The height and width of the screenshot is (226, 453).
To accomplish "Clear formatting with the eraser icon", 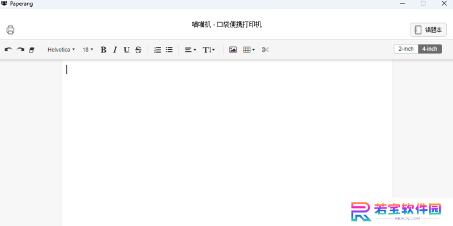I will click(32, 50).
